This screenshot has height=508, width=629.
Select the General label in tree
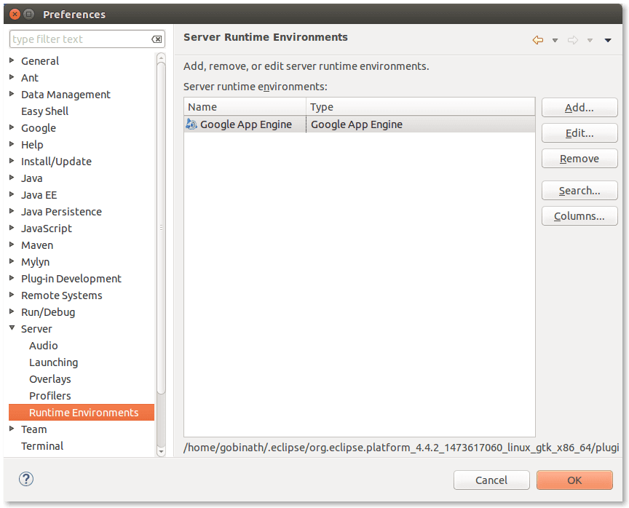40,61
